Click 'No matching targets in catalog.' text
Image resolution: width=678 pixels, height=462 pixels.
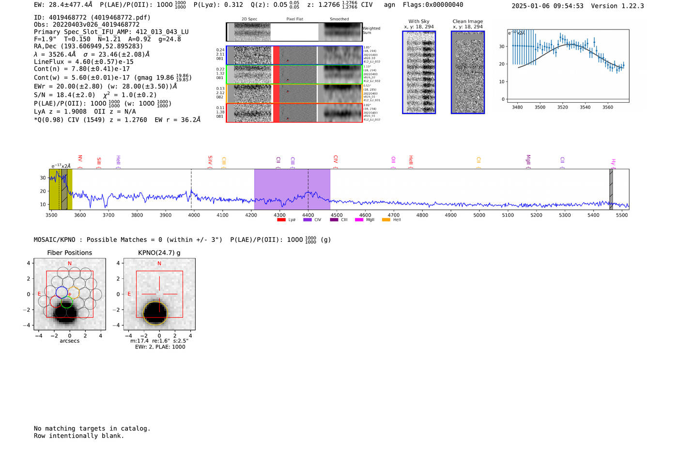(x=92, y=429)
